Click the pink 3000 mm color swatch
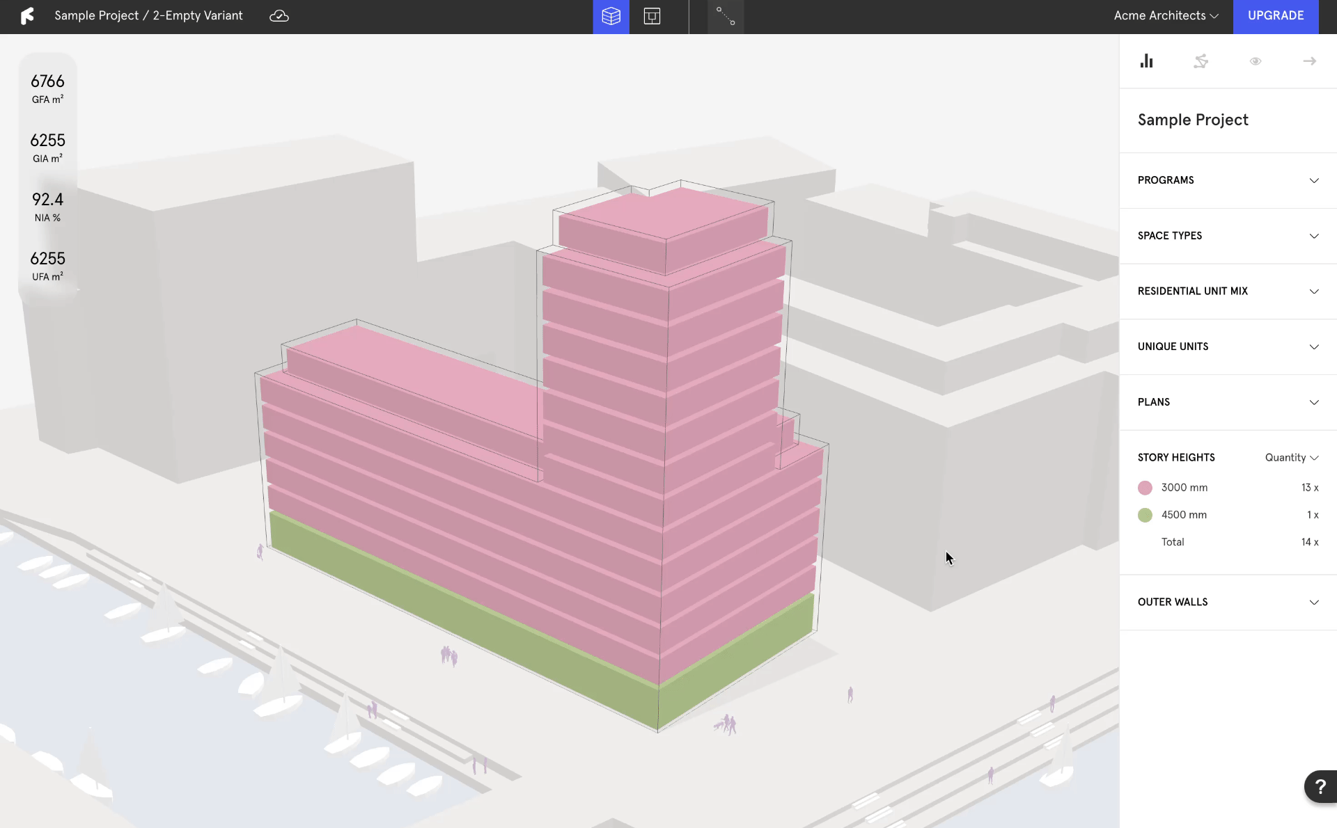Screen dimensions: 1337x828 [1145, 488]
